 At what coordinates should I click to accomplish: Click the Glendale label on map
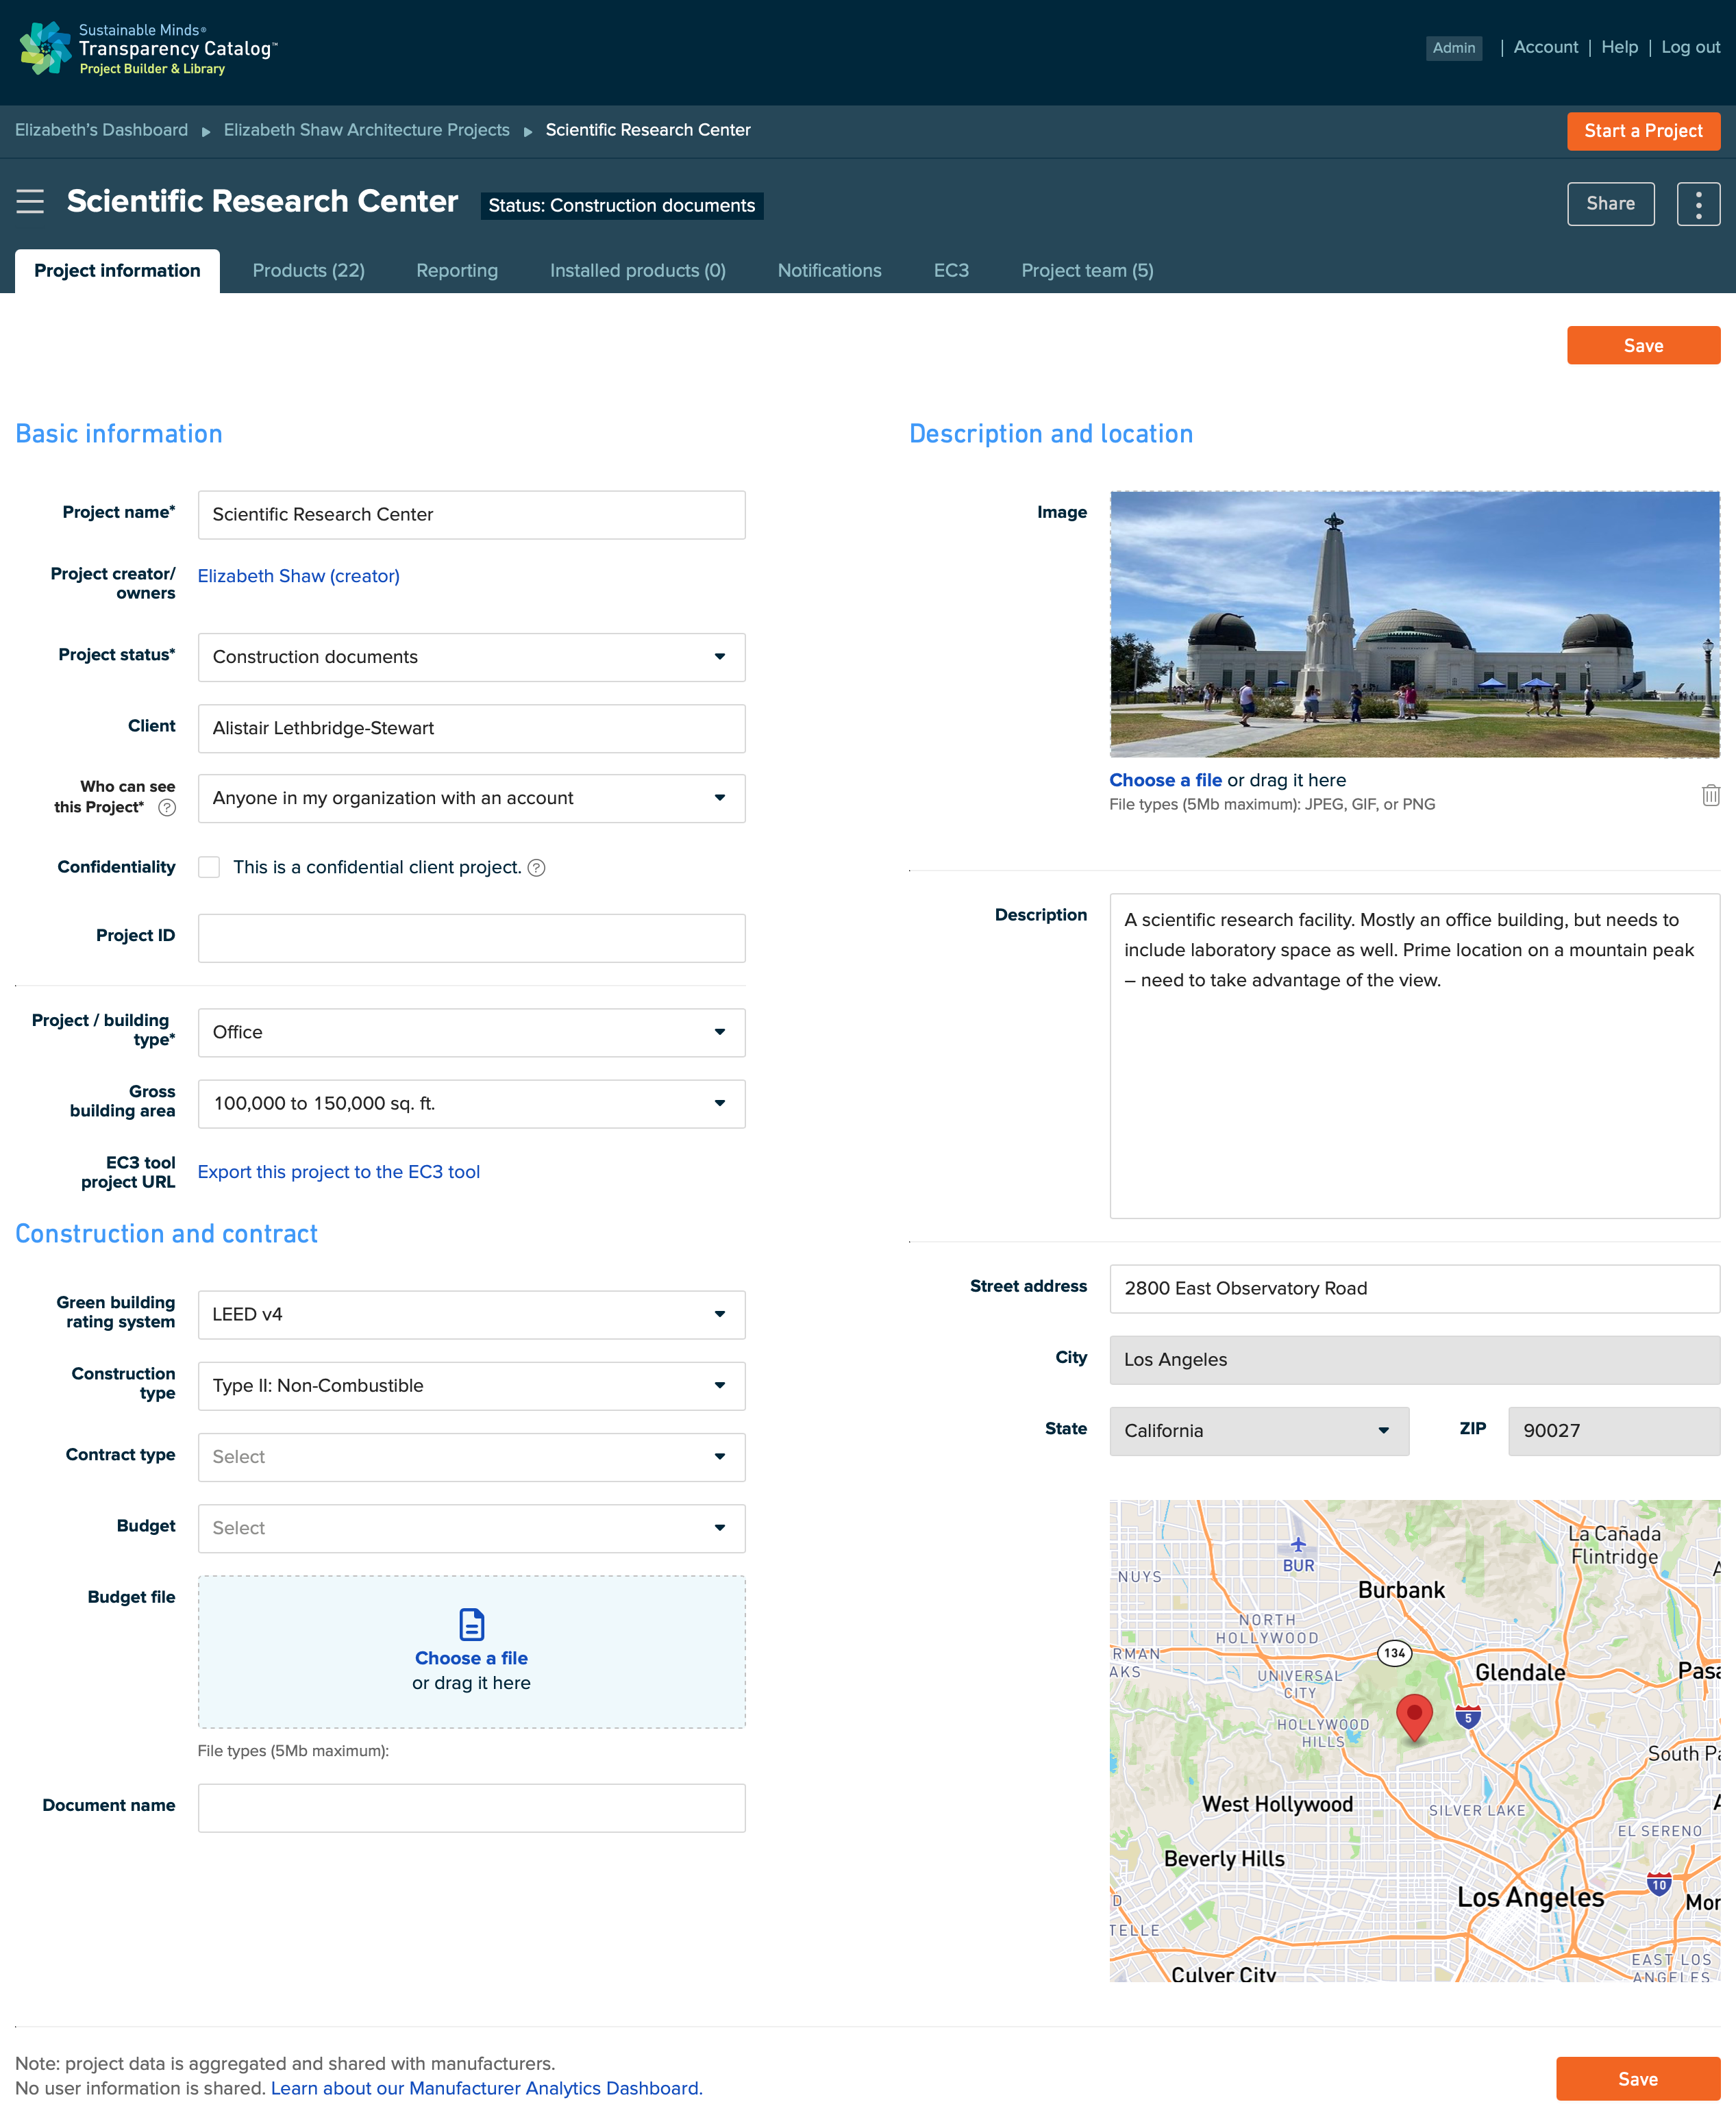tap(1519, 1672)
